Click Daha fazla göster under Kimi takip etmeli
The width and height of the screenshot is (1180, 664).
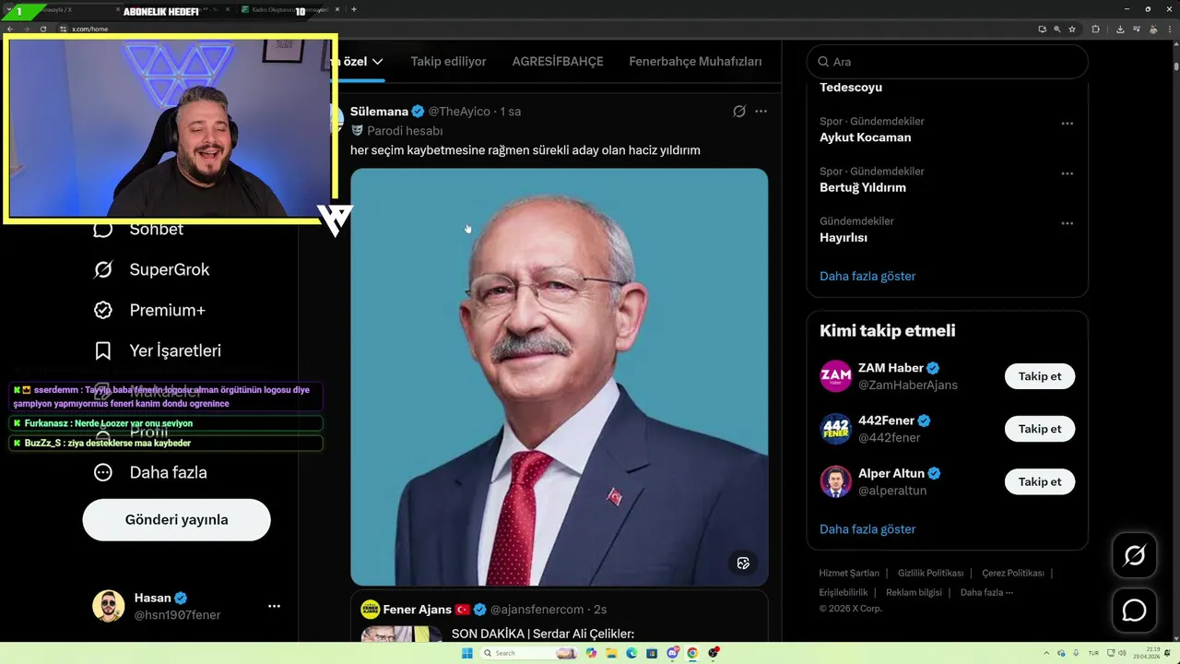point(867,529)
